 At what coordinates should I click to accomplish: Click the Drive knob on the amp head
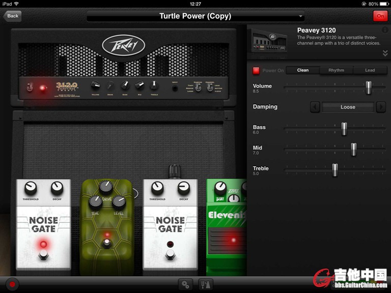[x=110, y=86]
